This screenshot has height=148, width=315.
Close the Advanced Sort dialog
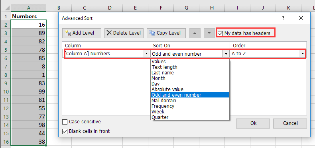click(x=301, y=18)
